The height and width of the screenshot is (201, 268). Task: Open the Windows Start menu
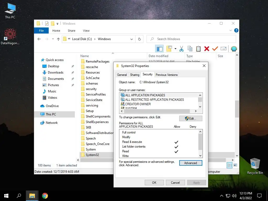coord(6,196)
